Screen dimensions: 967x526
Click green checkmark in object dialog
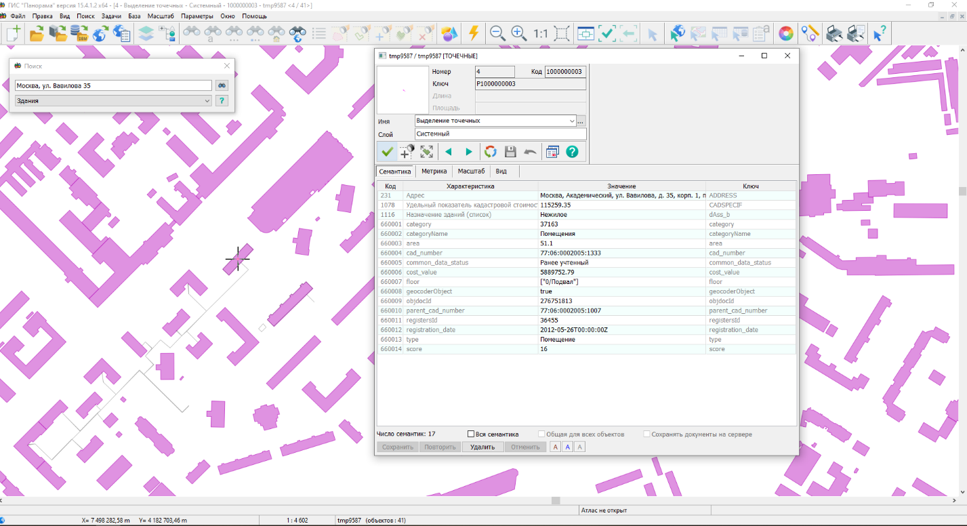click(388, 152)
